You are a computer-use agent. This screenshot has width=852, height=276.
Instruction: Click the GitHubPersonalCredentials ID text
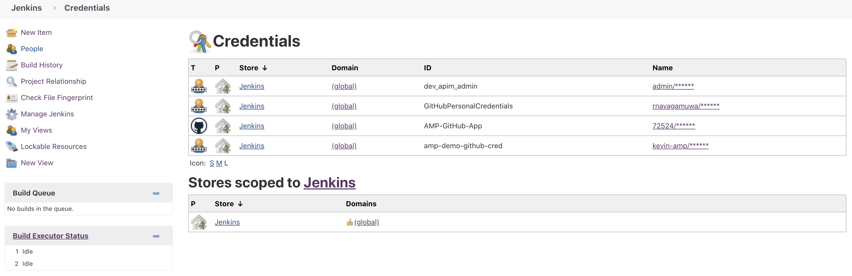click(468, 106)
